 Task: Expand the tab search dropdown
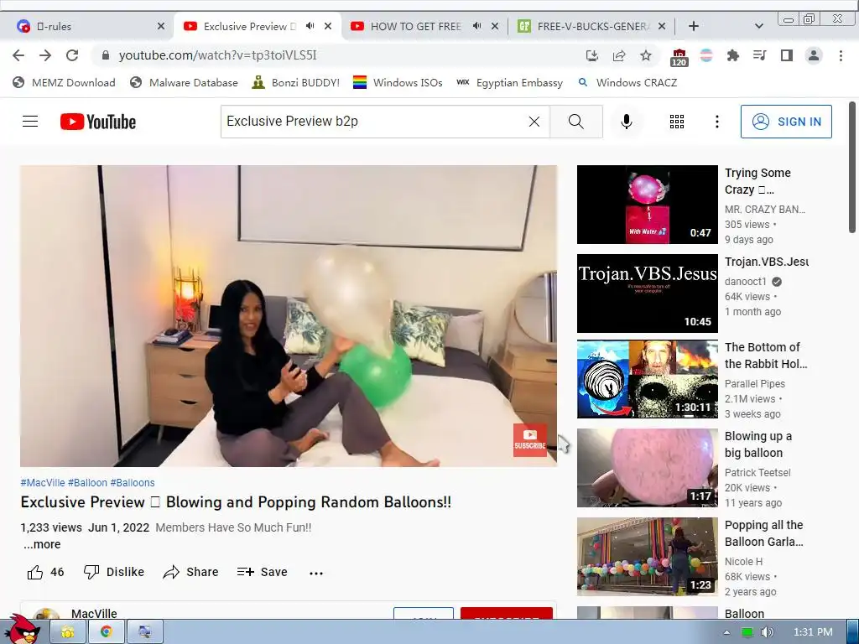coord(758,26)
